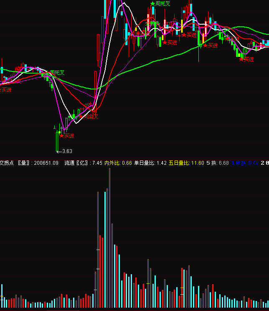Click the small green "1" marker above the low candle

click(x=55, y=127)
